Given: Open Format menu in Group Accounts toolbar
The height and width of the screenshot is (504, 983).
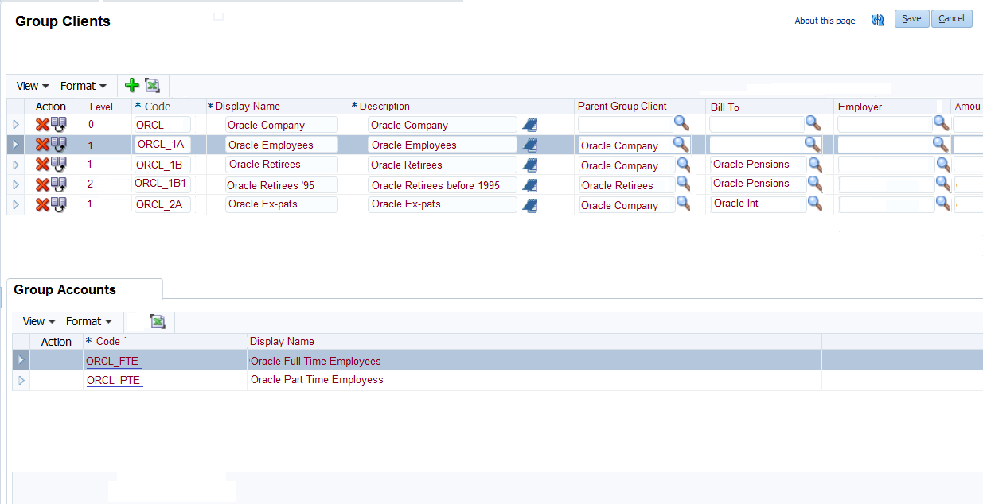Looking at the screenshot, I should pyautogui.click(x=89, y=321).
